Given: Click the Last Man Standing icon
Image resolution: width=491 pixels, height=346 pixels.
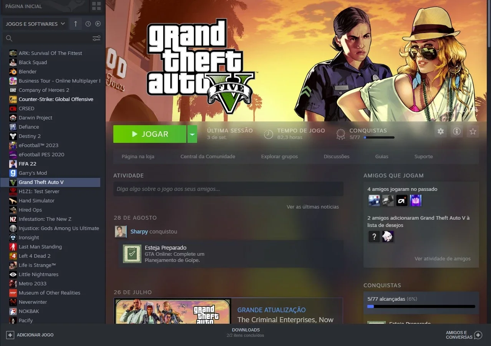Looking at the screenshot, I should tap(13, 247).
